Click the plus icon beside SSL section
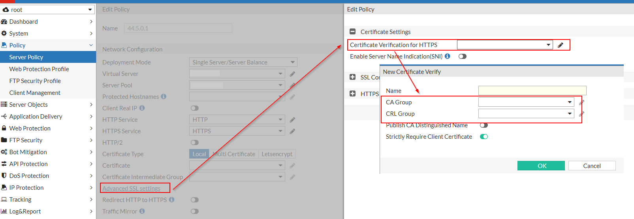Image resolution: width=634 pixels, height=219 pixels. pos(353,77)
